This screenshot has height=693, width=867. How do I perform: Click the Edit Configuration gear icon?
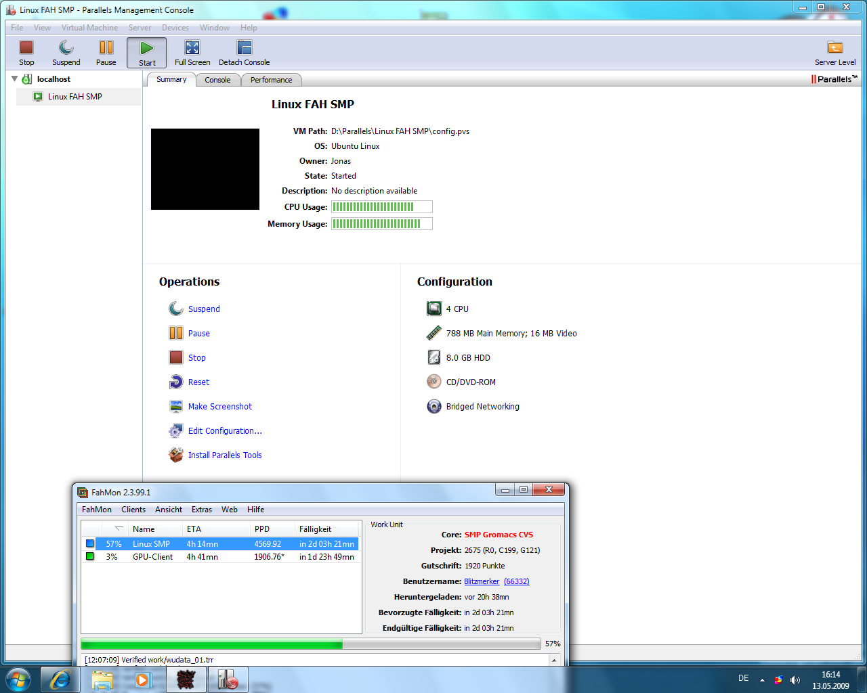(x=176, y=430)
